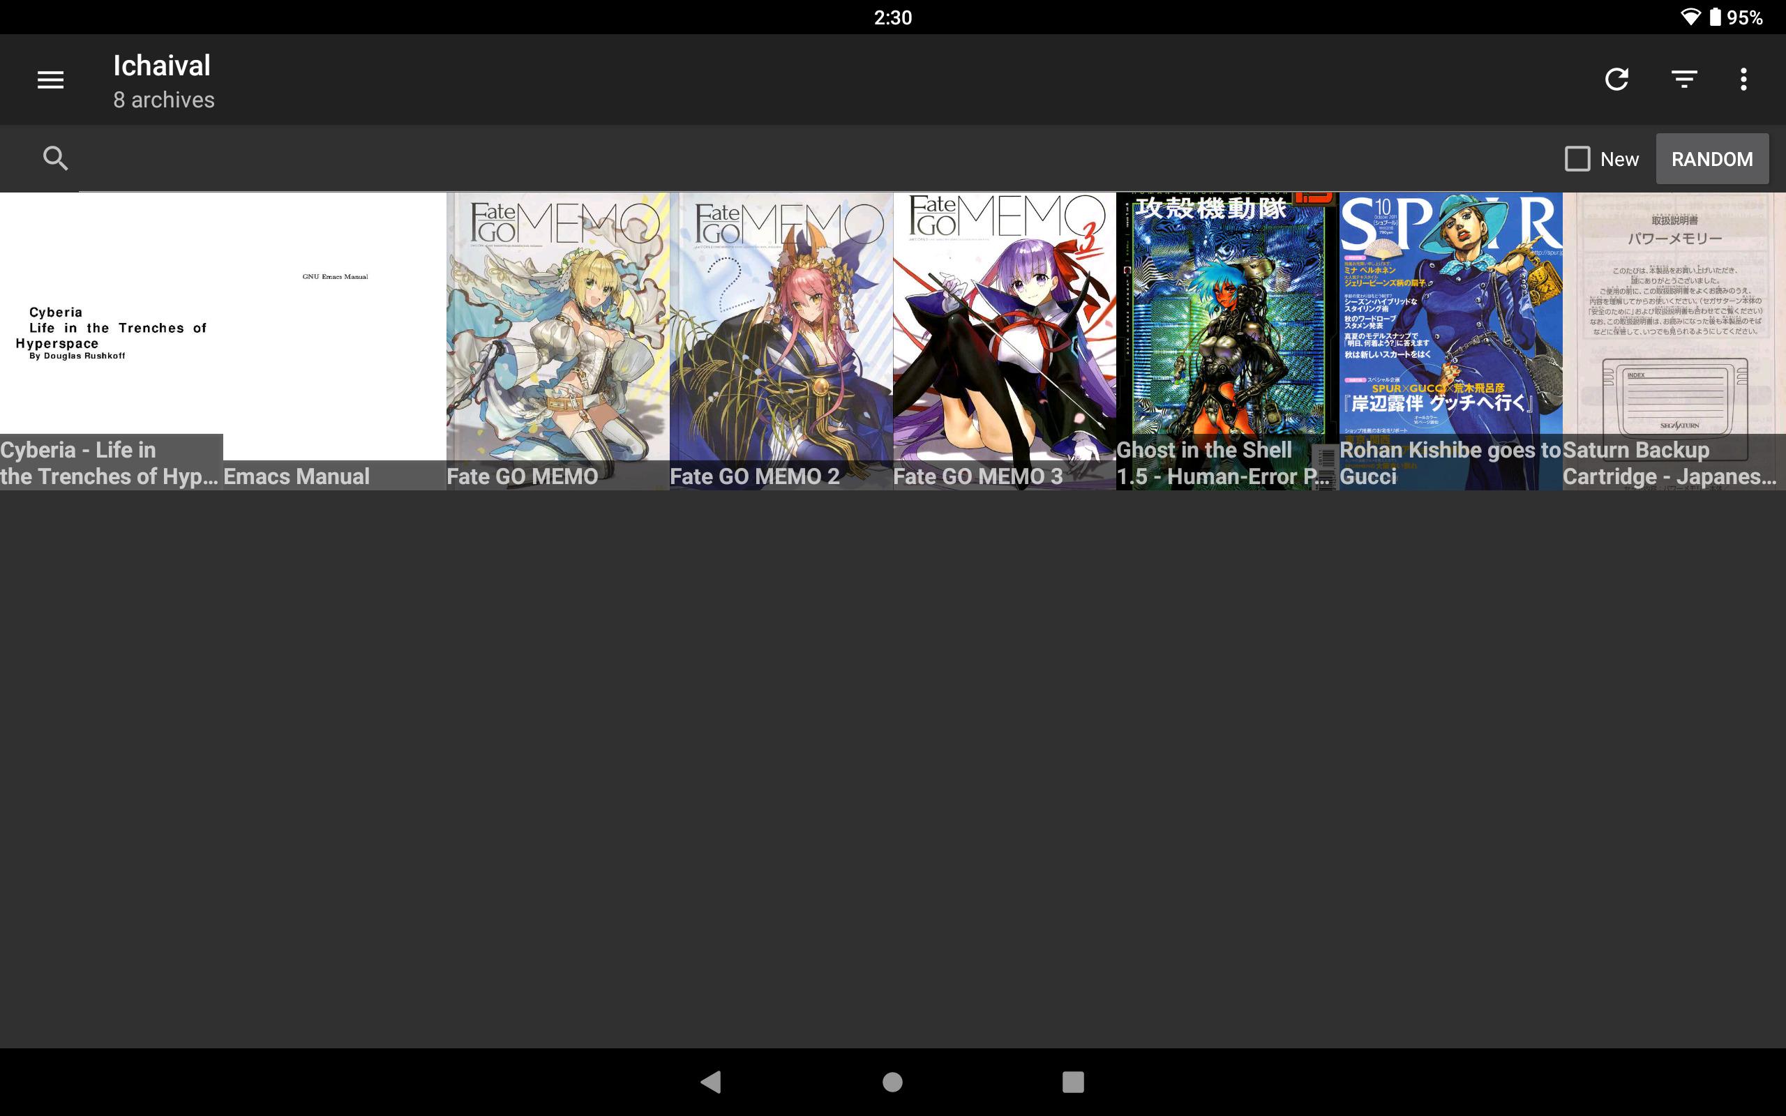The width and height of the screenshot is (1786, 1116).
Task: Tap the Android home circle button
Action: (x=892, y=1082)
